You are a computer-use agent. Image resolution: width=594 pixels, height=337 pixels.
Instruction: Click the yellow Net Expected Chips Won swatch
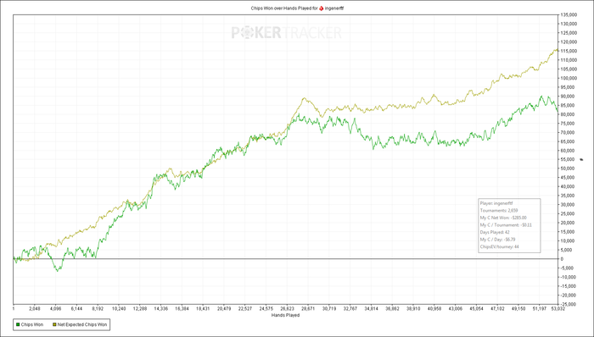pos(54,324)
